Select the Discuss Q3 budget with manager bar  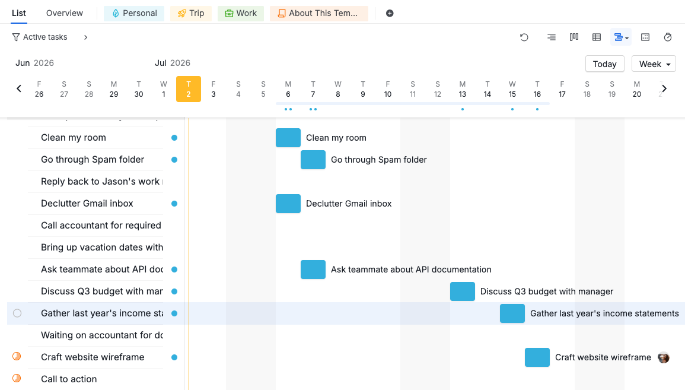462,291
